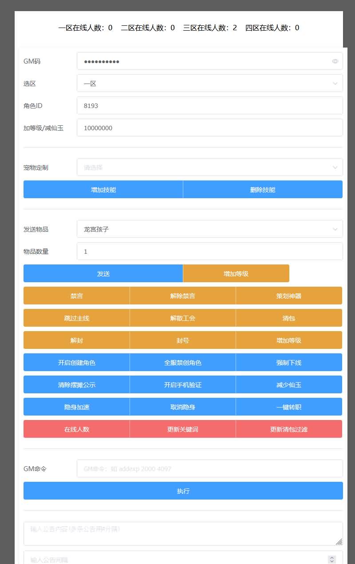
Task: Click the 开启手机验证 button
Action: (x=183, y=385)
